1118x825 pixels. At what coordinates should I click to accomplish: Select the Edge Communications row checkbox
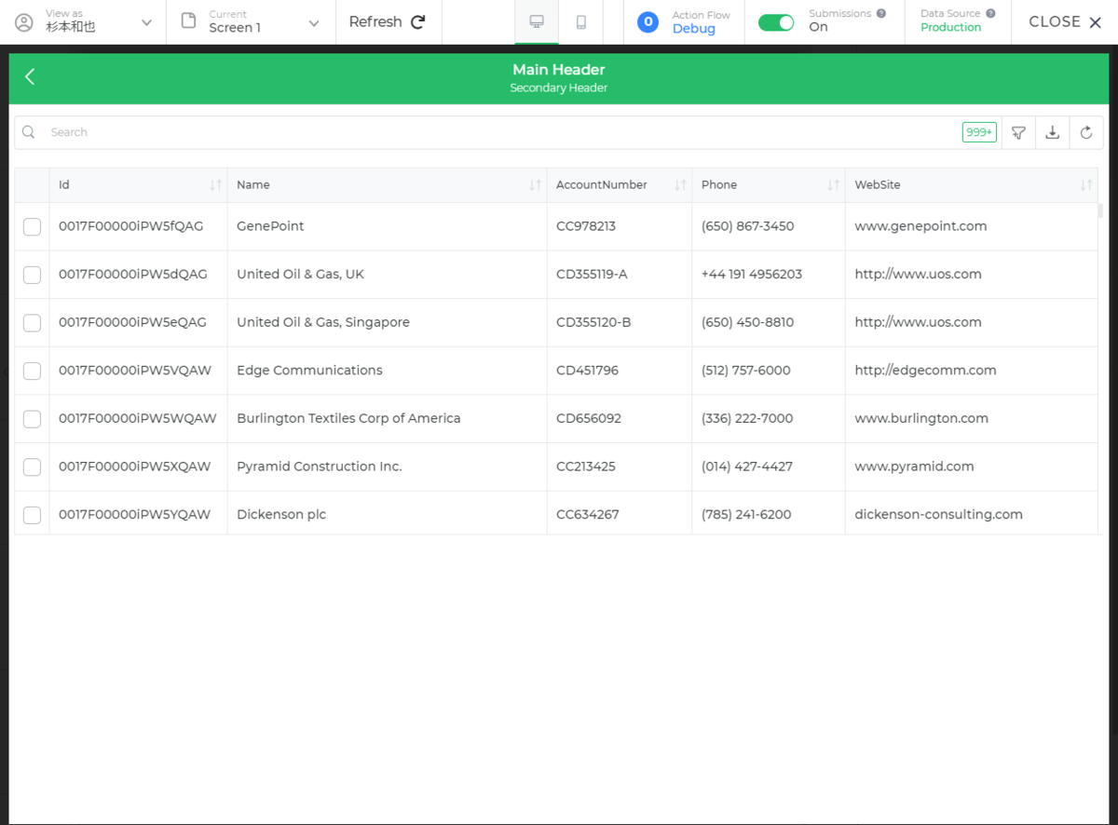(x=32, y=371)
